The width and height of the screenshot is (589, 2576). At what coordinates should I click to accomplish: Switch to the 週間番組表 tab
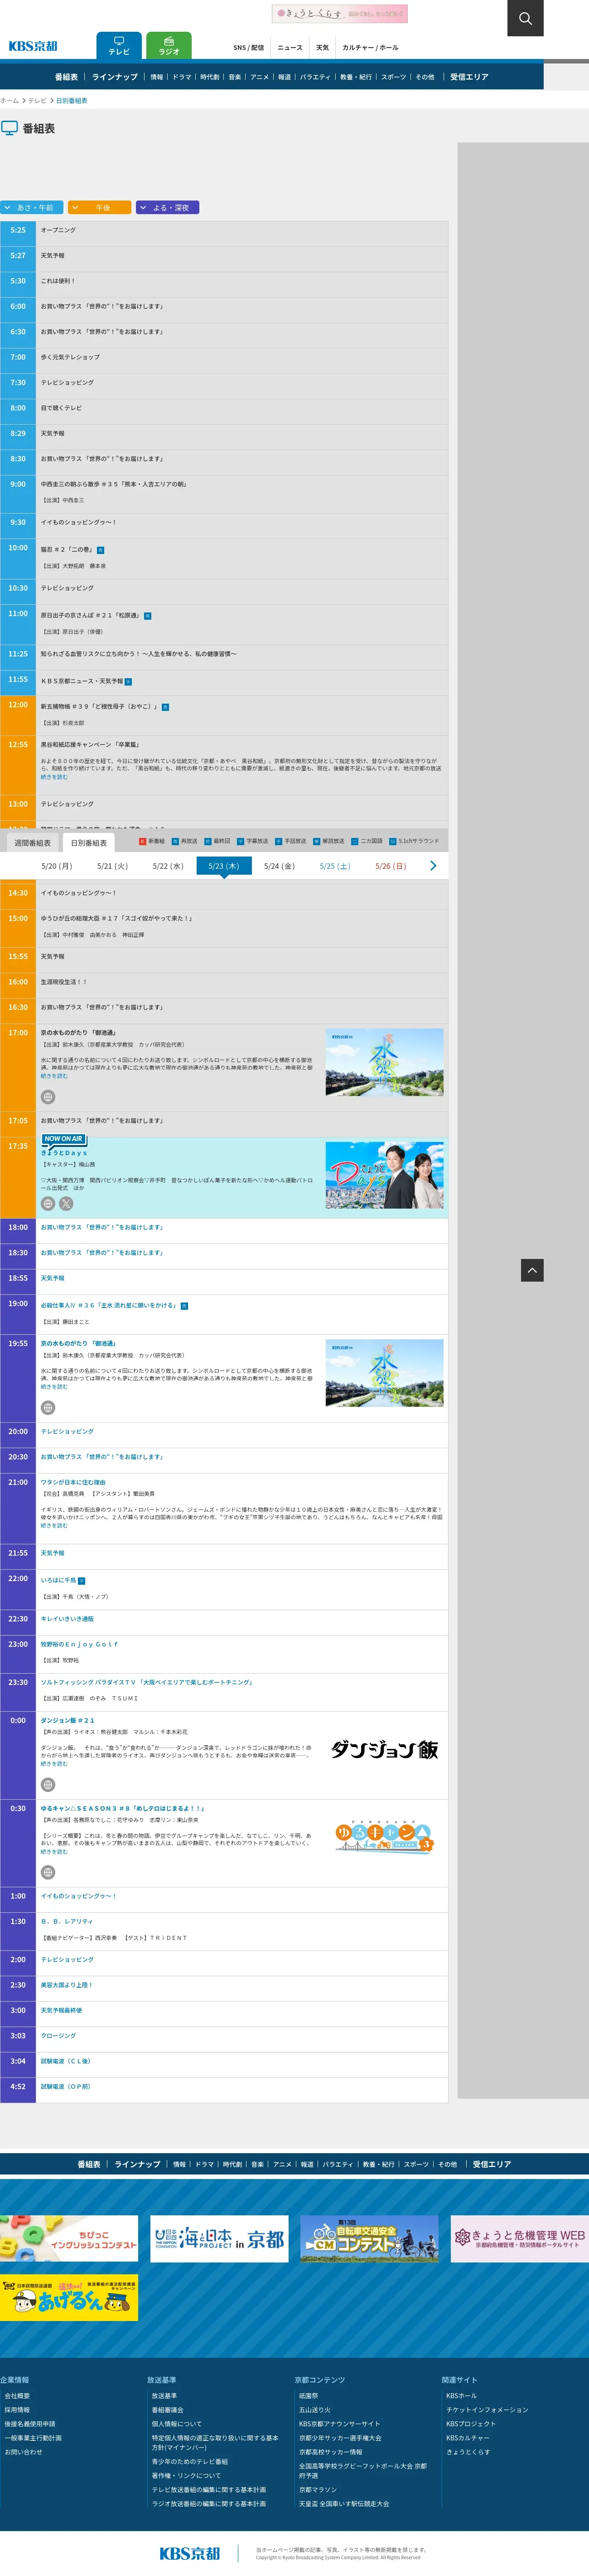click(x=32, y=843)
